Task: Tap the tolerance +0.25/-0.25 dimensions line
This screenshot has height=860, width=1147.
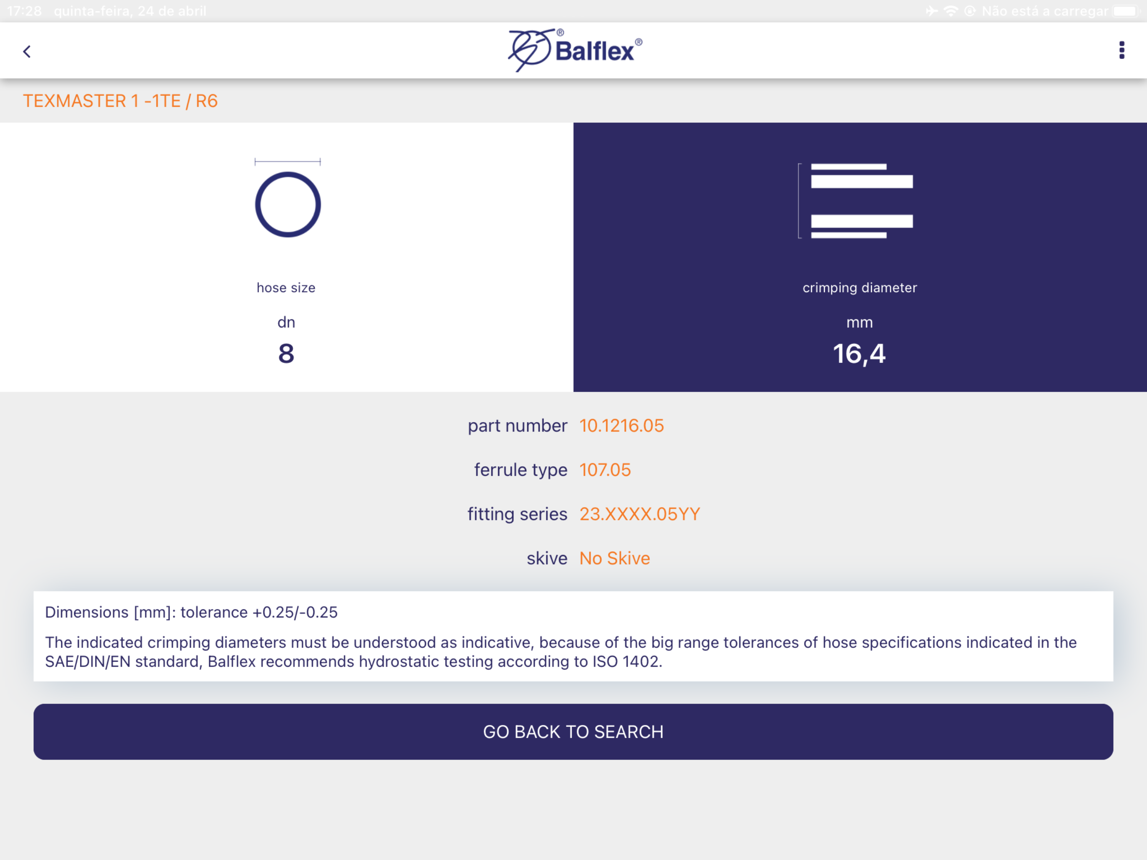Action: (x=191, y=612)
